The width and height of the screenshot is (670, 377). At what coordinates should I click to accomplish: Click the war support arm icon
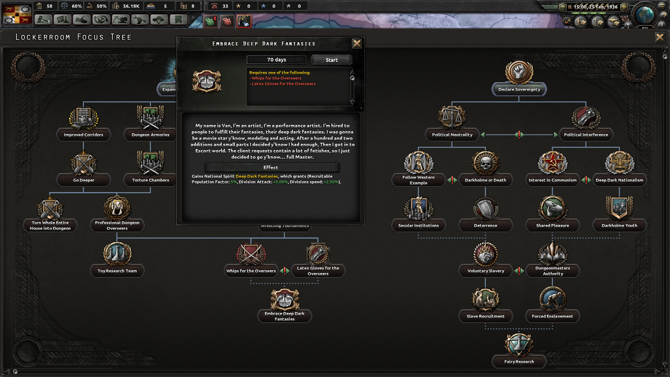click(90, 6)
